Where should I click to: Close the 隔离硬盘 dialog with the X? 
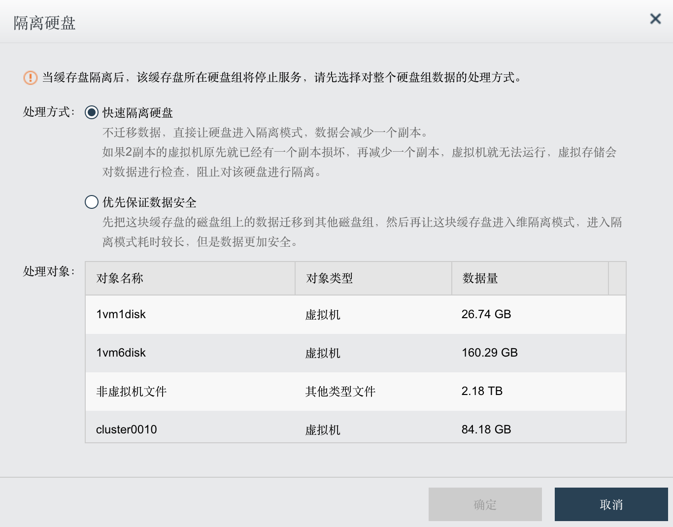click(655, 19)
